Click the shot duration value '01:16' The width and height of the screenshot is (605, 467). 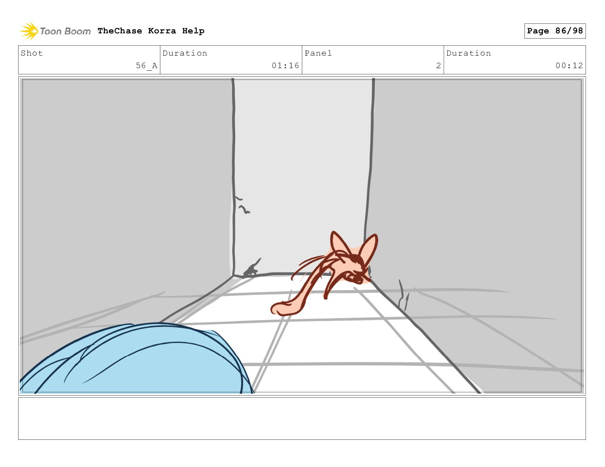pos(285,66)
